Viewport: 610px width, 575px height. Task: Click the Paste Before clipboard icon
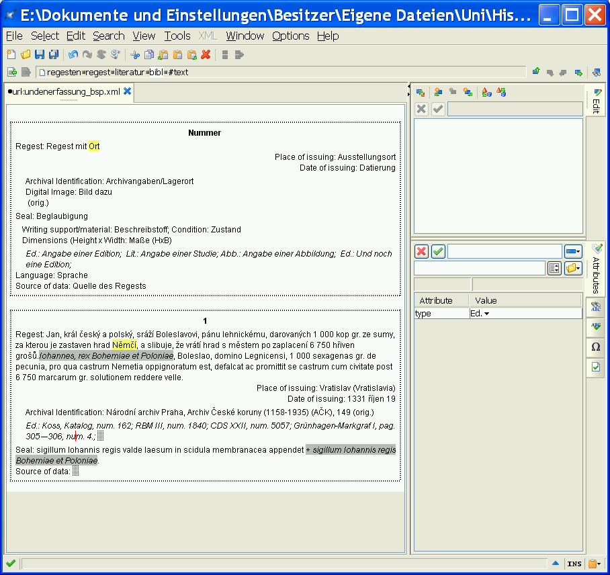pyautogui.click(x=163, y=55)
